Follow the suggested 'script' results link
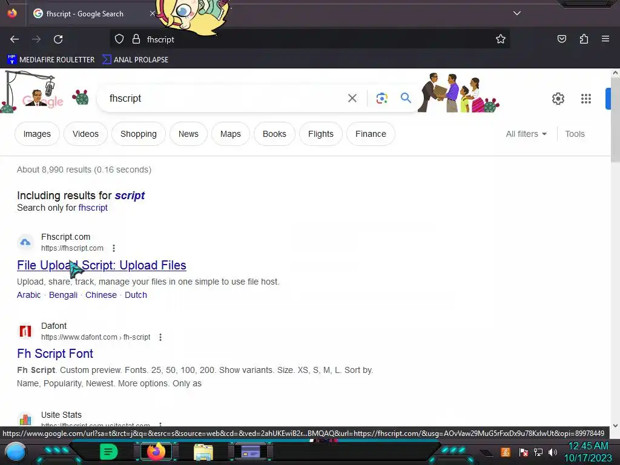 tap(130, 196)
